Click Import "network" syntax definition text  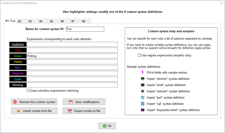[x=168, y=91]
